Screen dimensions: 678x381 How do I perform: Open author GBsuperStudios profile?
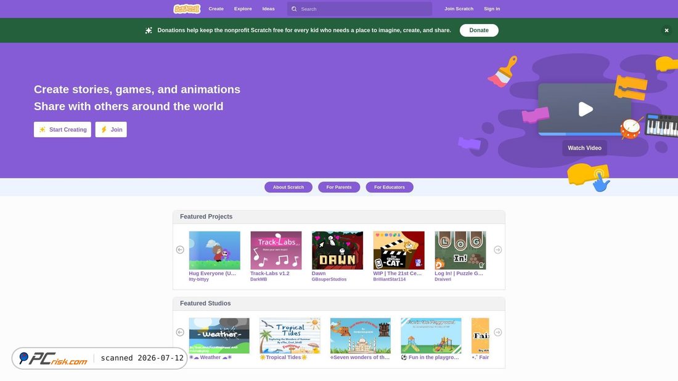(329, 279)
